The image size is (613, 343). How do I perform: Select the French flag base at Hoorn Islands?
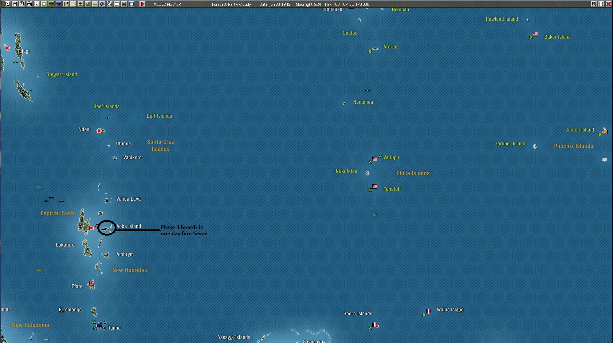tap(375, 325)
